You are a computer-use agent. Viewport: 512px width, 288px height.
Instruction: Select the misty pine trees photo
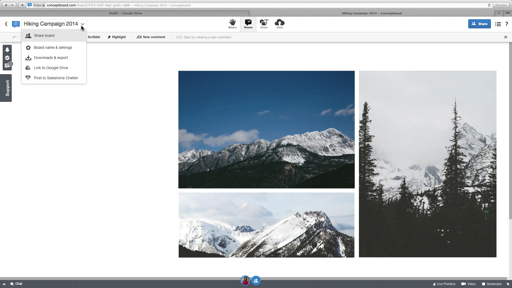[427, 164]
